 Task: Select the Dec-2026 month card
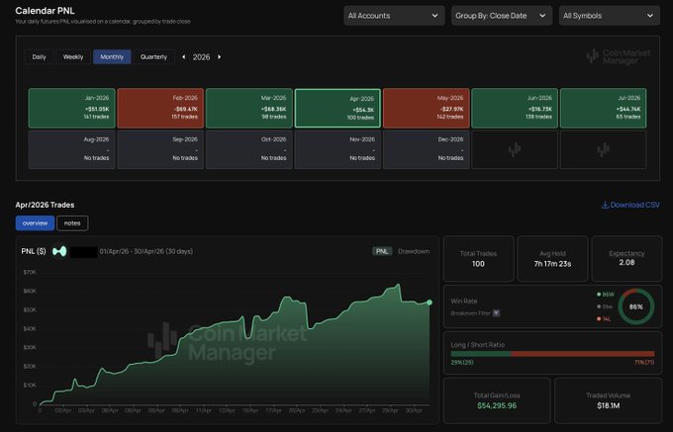[427, 149]
